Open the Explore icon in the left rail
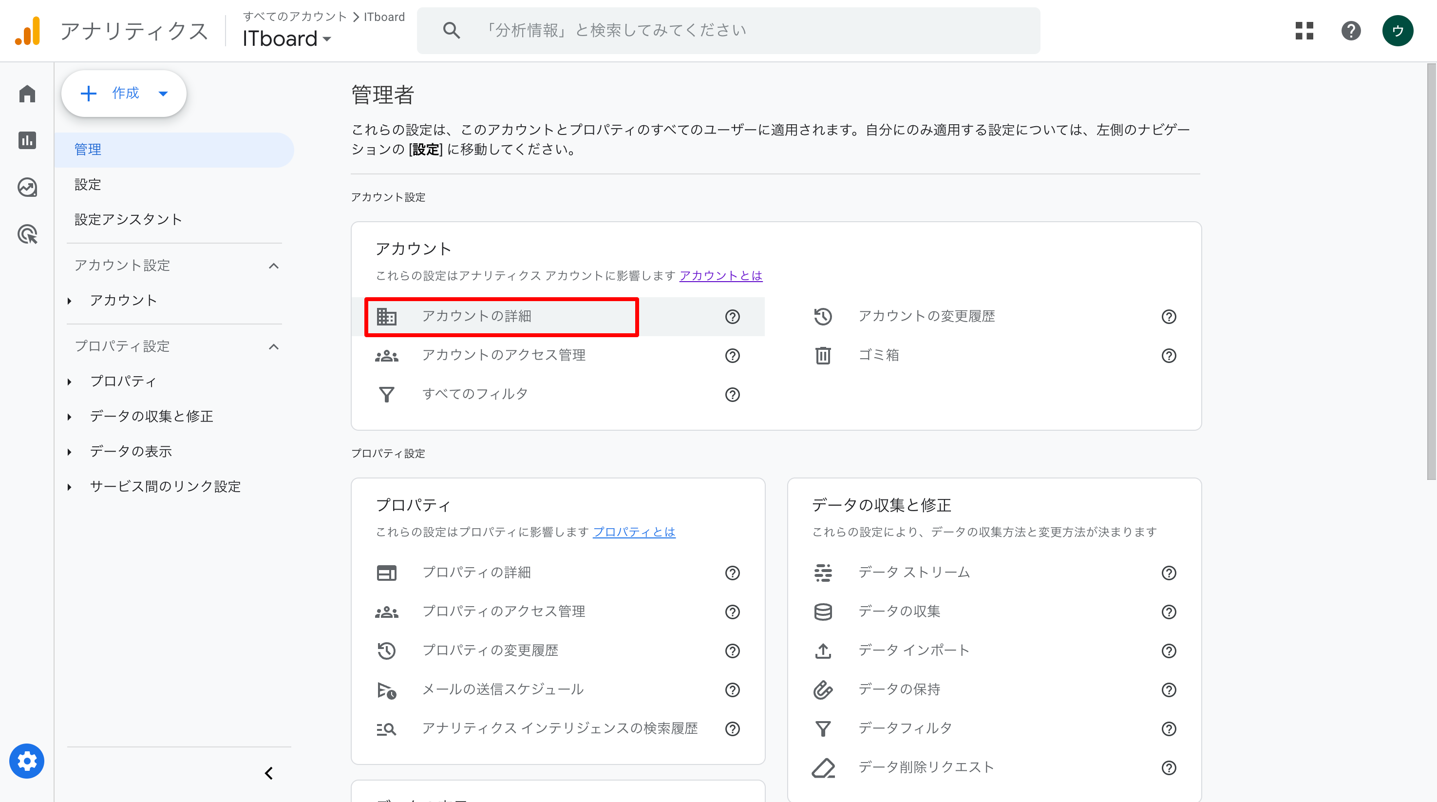The height and width of the screenshot is (802, 1437). (x=27, y=187)
